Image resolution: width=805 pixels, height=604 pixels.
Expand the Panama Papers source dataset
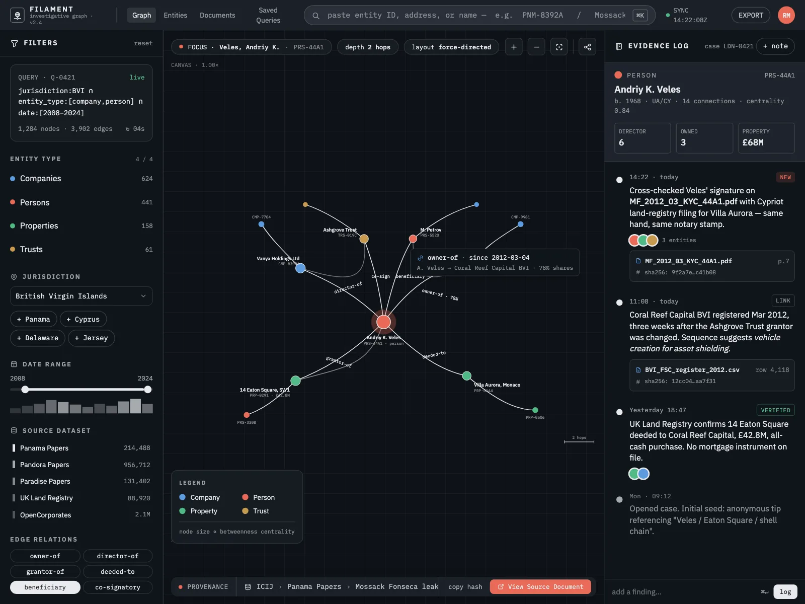[x=82, y=448]
